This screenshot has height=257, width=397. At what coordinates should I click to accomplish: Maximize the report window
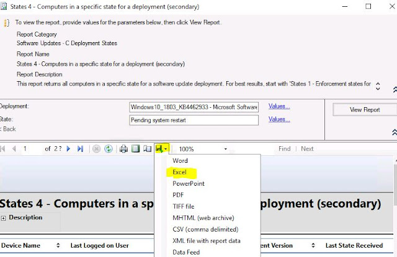click(x=368, y=6)
